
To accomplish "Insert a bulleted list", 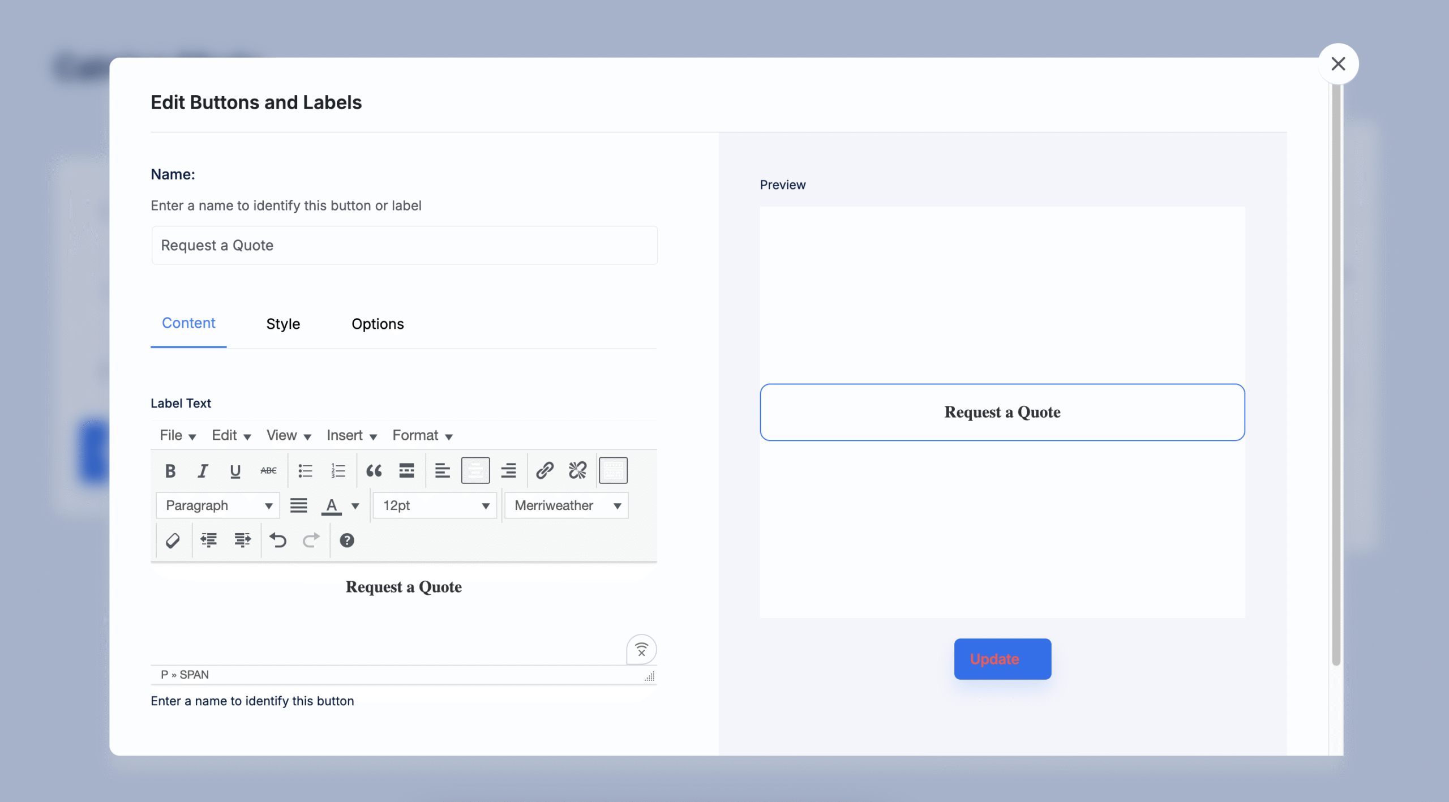I will click(x=305, y=470).
